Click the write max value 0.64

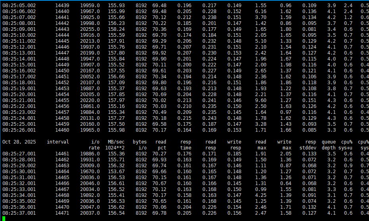click(286, 183)
